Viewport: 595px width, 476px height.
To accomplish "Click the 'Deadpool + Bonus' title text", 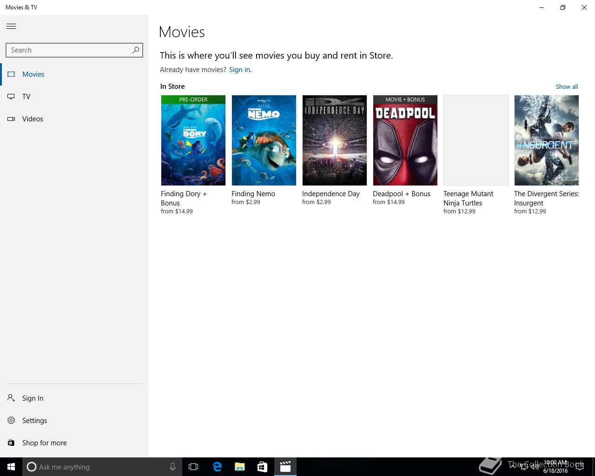I will point(402,194).
